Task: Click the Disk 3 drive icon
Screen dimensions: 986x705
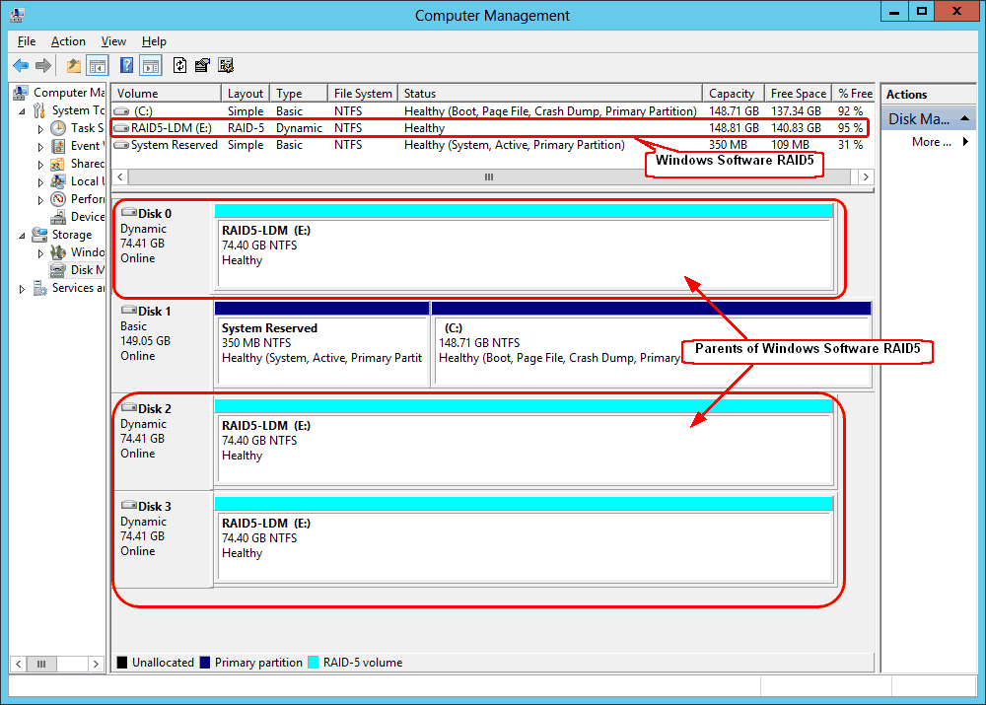Action: tap(129, 505)
